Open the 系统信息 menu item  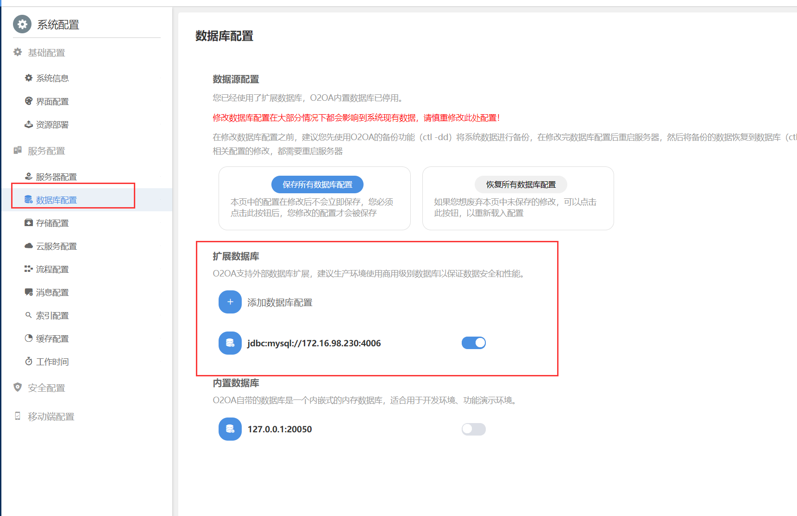[x=52, y=78]
